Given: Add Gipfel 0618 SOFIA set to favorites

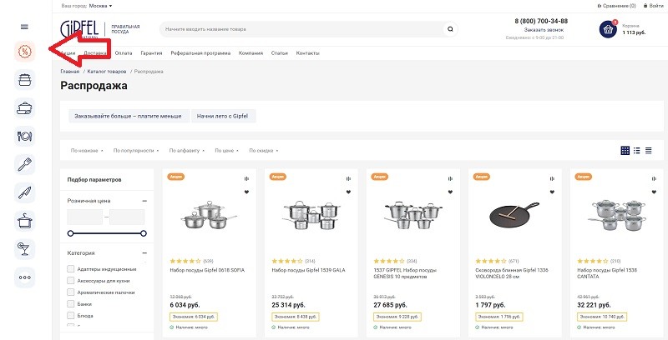Looking at the screenshot, I should coord(246,192).
